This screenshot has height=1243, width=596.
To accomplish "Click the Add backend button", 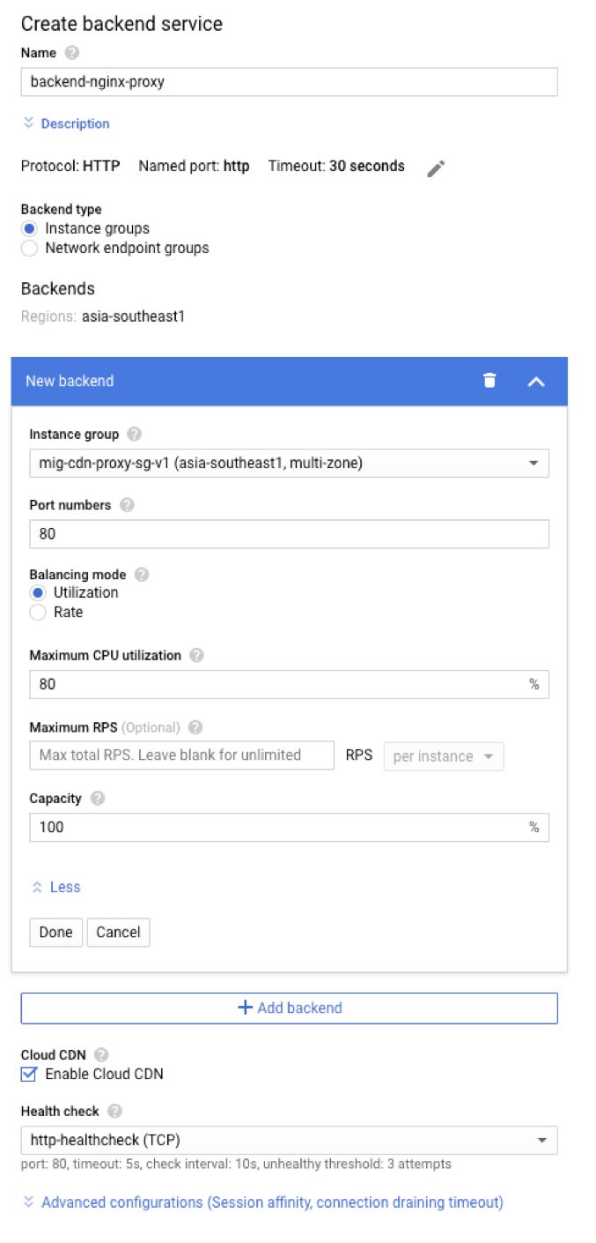I will click(289, 1008).
